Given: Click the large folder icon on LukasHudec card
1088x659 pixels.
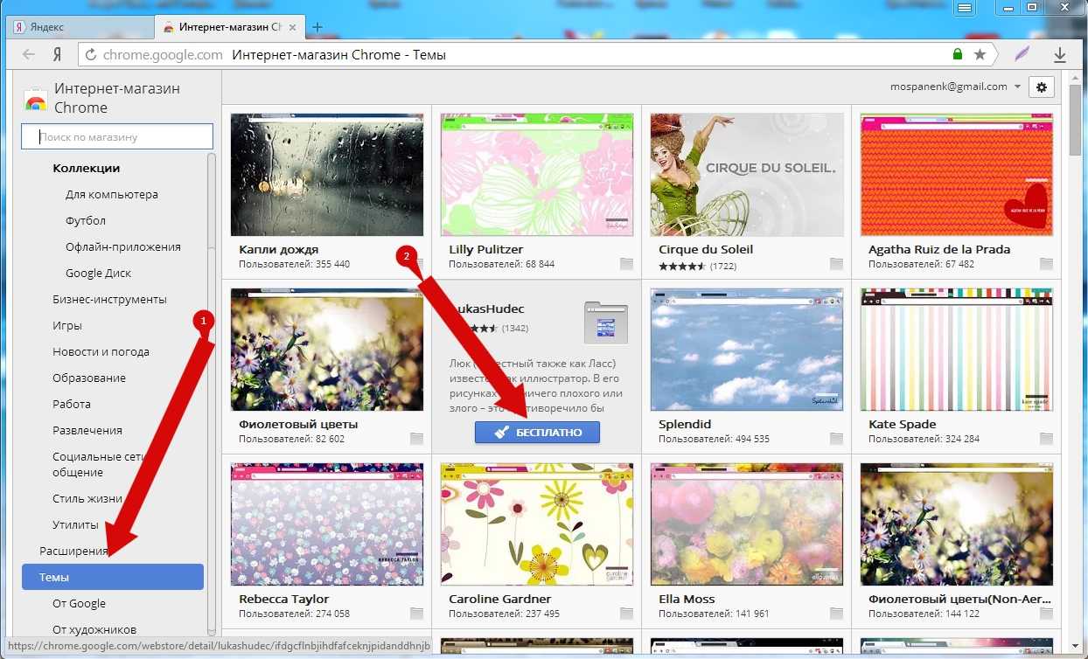Looking at the screenshot, I should (606, 323).
